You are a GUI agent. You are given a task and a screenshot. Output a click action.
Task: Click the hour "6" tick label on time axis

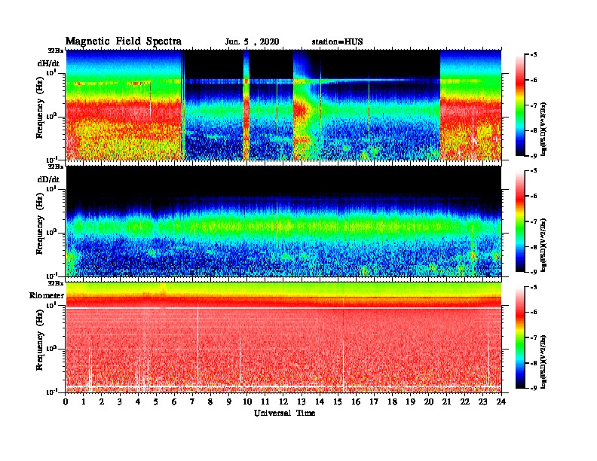point(175,401)
